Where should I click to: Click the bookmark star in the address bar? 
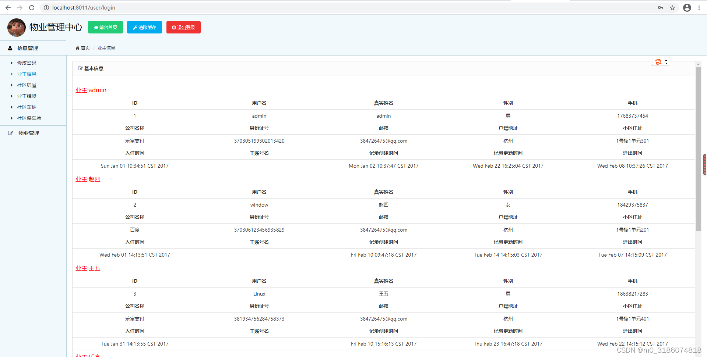(673, 7)
